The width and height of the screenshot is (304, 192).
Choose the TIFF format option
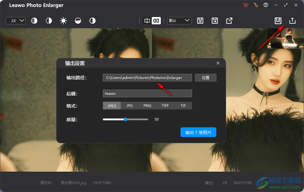pyautogui.click(x=165, y=106)
